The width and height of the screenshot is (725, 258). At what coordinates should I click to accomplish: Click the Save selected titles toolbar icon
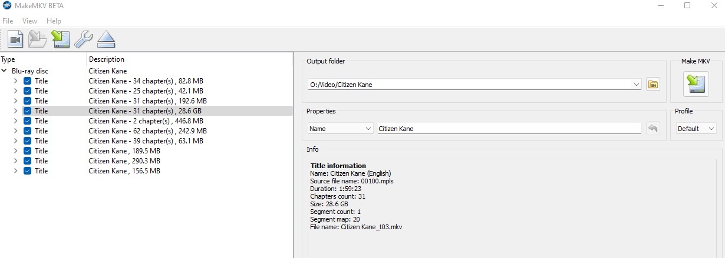pyautogui.click(x=60, y=39)
